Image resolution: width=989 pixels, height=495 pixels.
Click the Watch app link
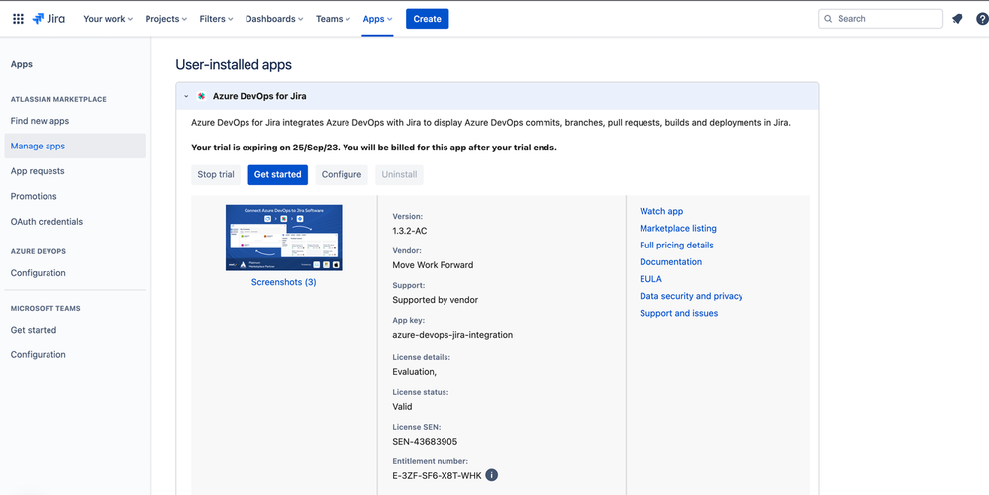coord(661,211)
